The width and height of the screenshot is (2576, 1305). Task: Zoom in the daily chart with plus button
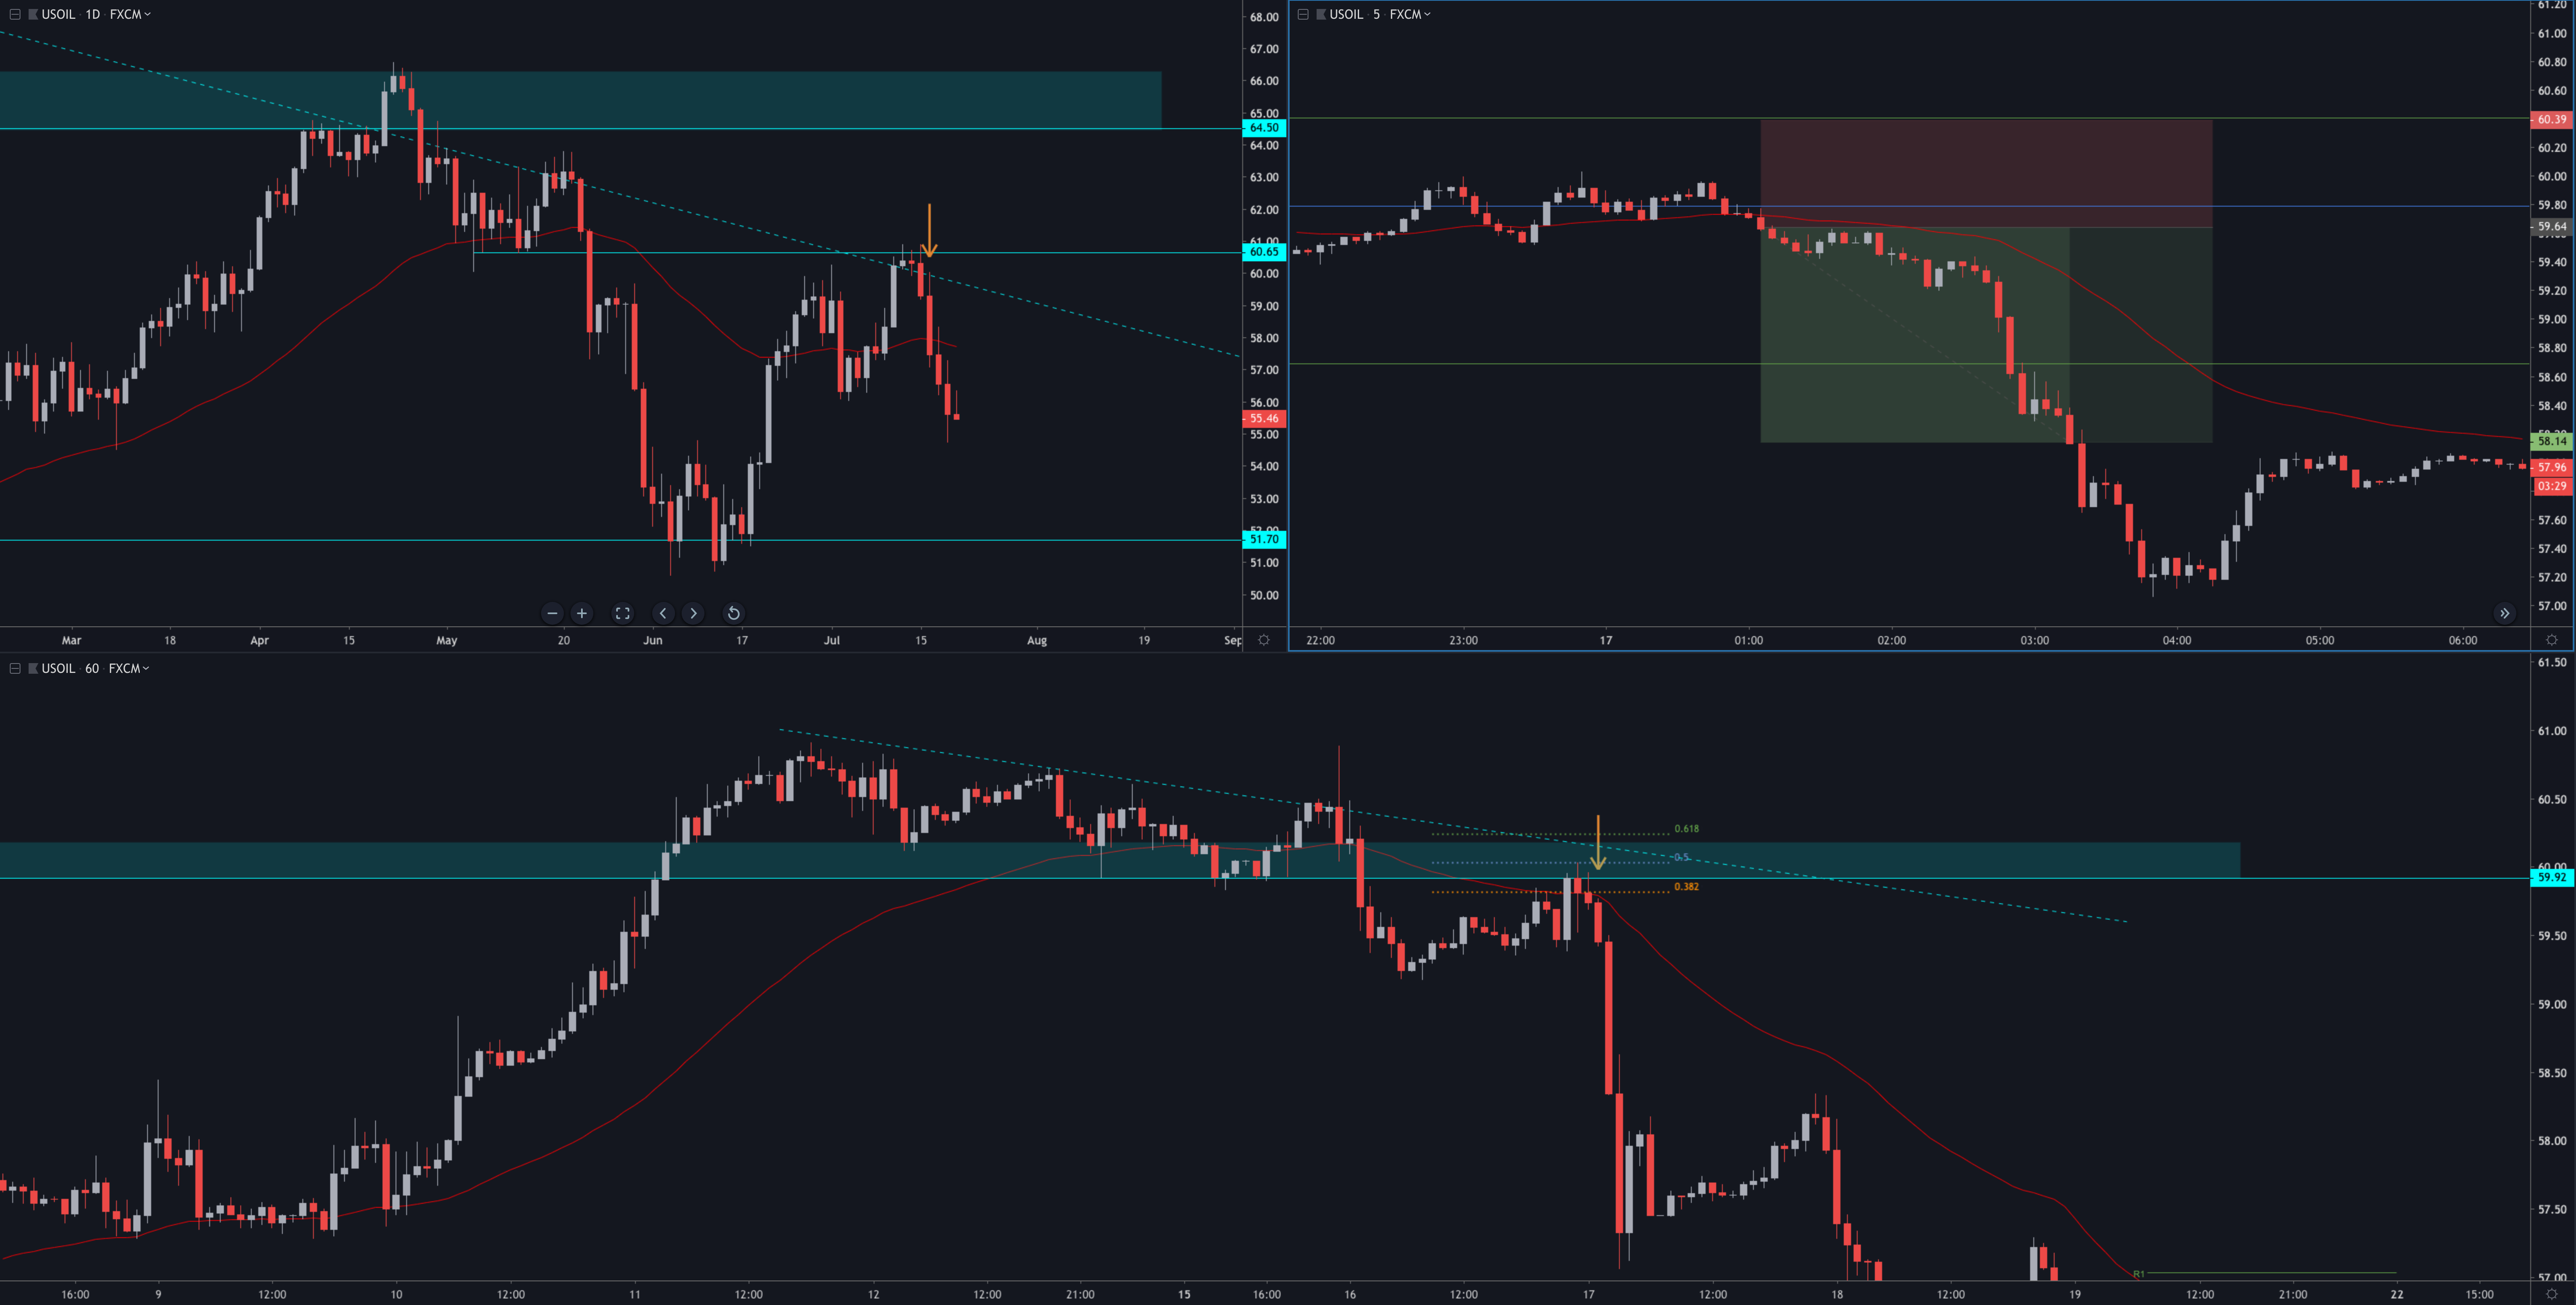point(582,614)
